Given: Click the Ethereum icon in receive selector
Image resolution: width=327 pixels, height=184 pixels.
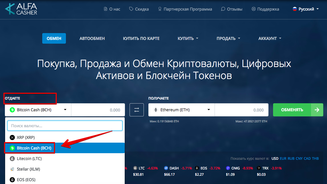Looking at the screenshot, I should (156, 110).
